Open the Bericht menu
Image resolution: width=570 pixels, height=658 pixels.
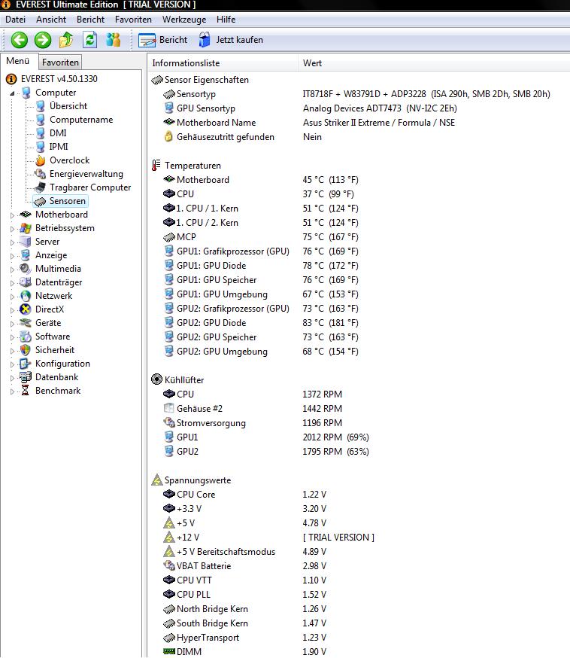(x=90, y=20)
